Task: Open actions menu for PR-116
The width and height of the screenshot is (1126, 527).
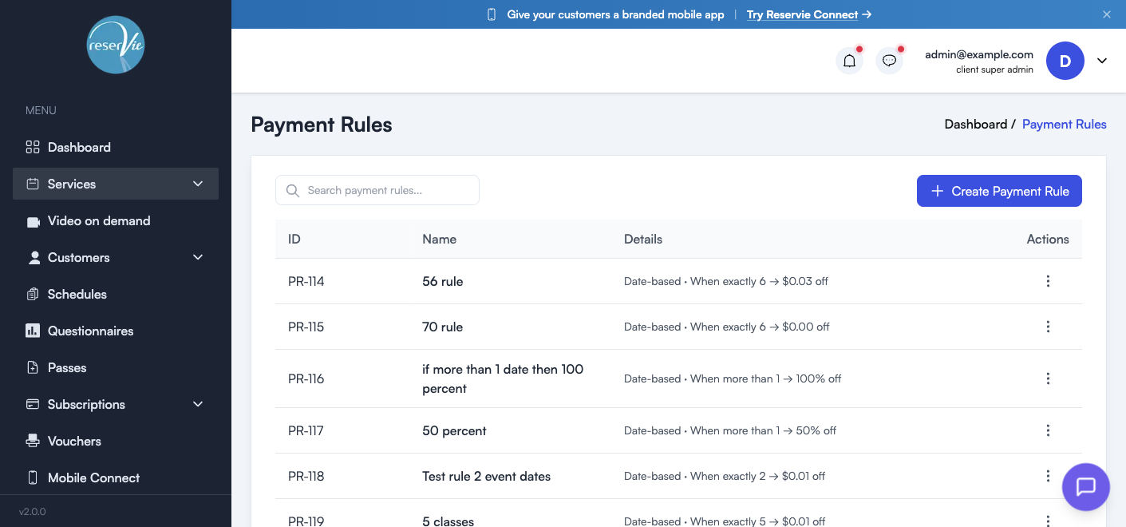Action: coord(1048,378)
